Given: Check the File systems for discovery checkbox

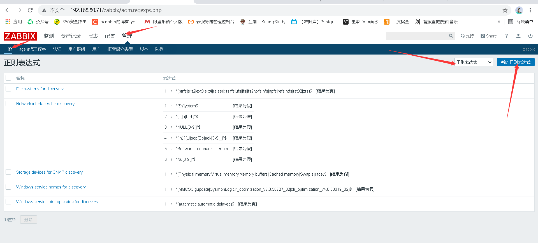Looking at the screenshot, I should click(8, 89).
